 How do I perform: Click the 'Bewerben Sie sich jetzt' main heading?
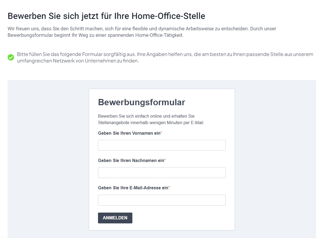click(106, 16)
